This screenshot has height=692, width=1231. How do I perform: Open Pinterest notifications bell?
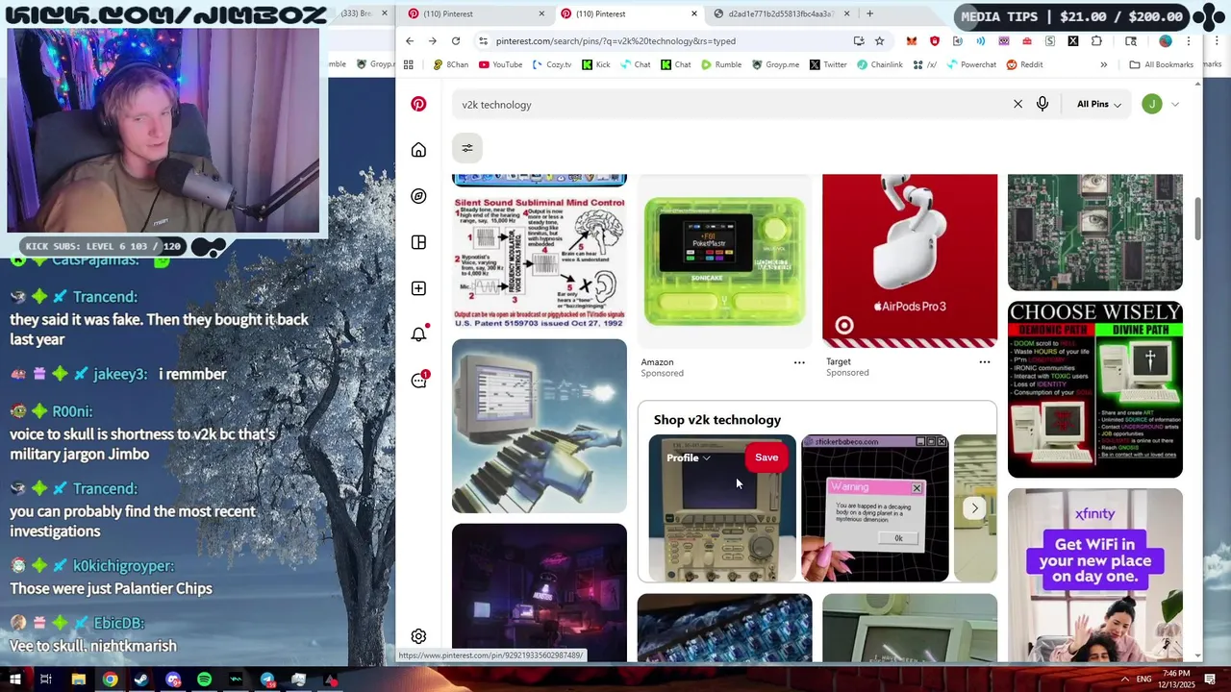pyautogui.click(x=418, y=334)
